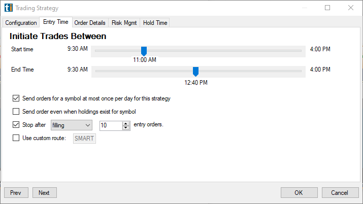Enable 'Send order even when holdings exist' checkbox
Viewport: 363px width, 204px height.
tap(16, 112)
